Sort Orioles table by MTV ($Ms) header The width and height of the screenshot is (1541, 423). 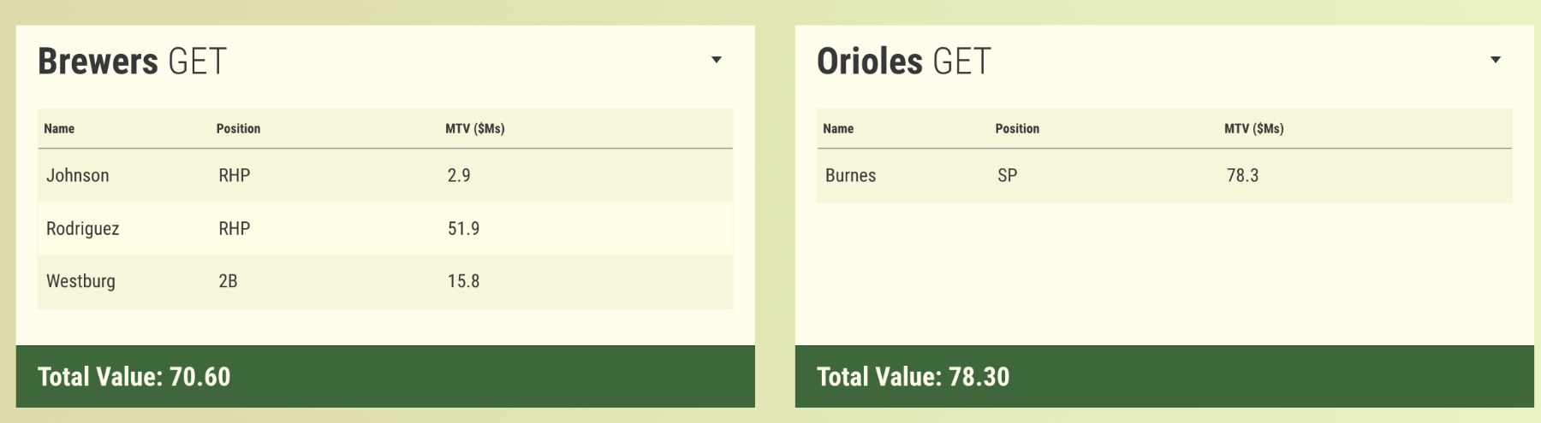click(1253, 128)
